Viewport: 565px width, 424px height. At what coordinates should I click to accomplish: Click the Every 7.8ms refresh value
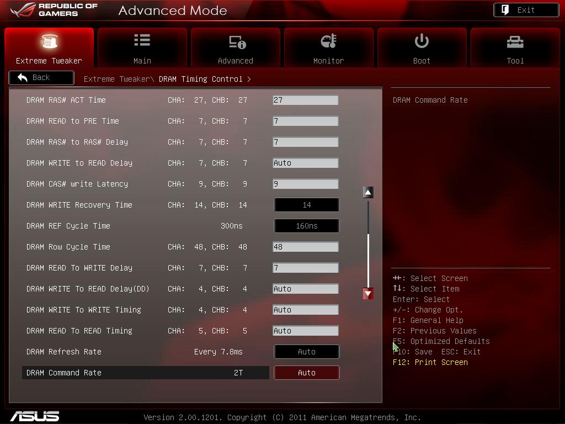click(218, 352)
